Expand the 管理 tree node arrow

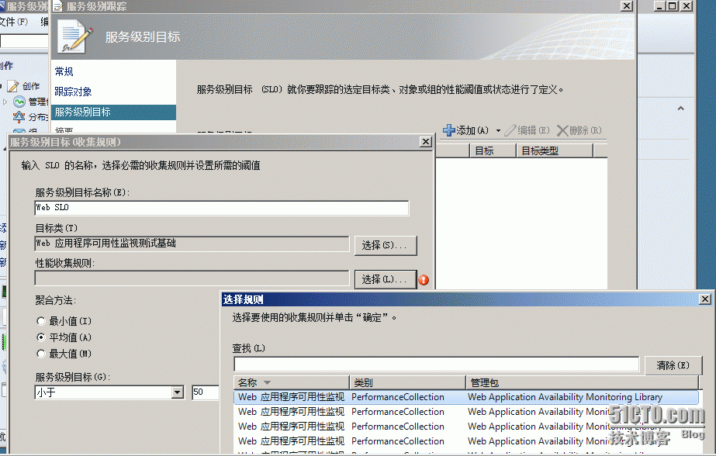[x=5, y=102]
